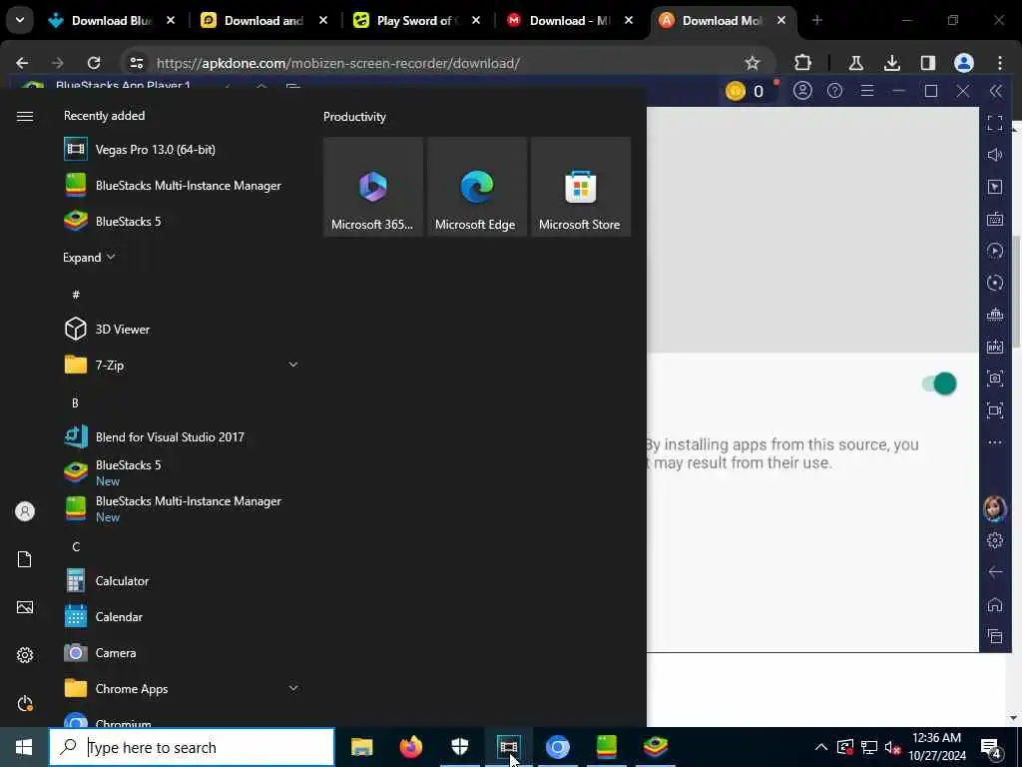Open BlueStacks account profile icon
The image size is (1022, 767).
click(x=802, y=91)
